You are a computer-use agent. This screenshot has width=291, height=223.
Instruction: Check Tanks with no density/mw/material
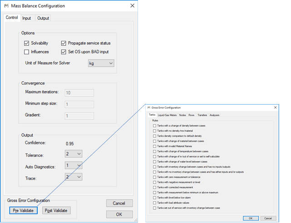click(x=154, y=131)
